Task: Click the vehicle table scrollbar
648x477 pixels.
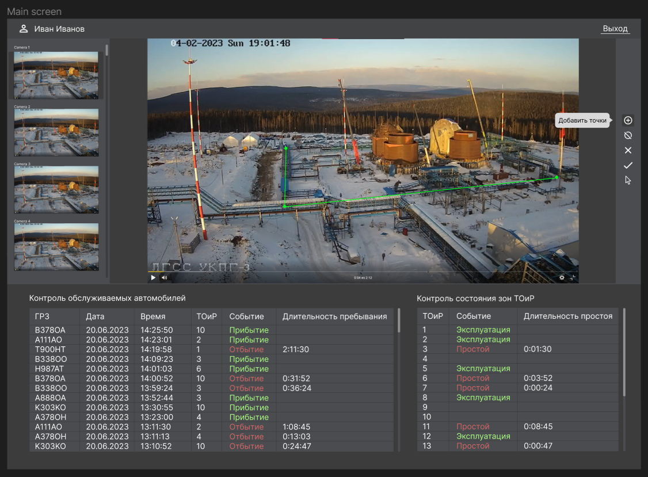Action: pos(399,320)
